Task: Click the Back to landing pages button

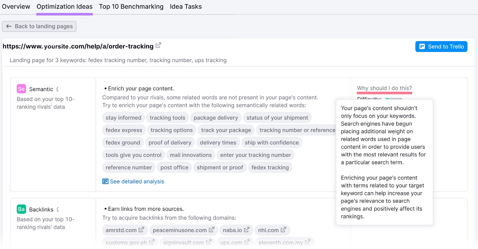Action: [x=39, y=26]
